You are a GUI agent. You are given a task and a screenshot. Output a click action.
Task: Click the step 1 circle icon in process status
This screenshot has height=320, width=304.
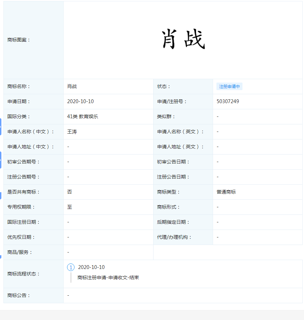71,267
